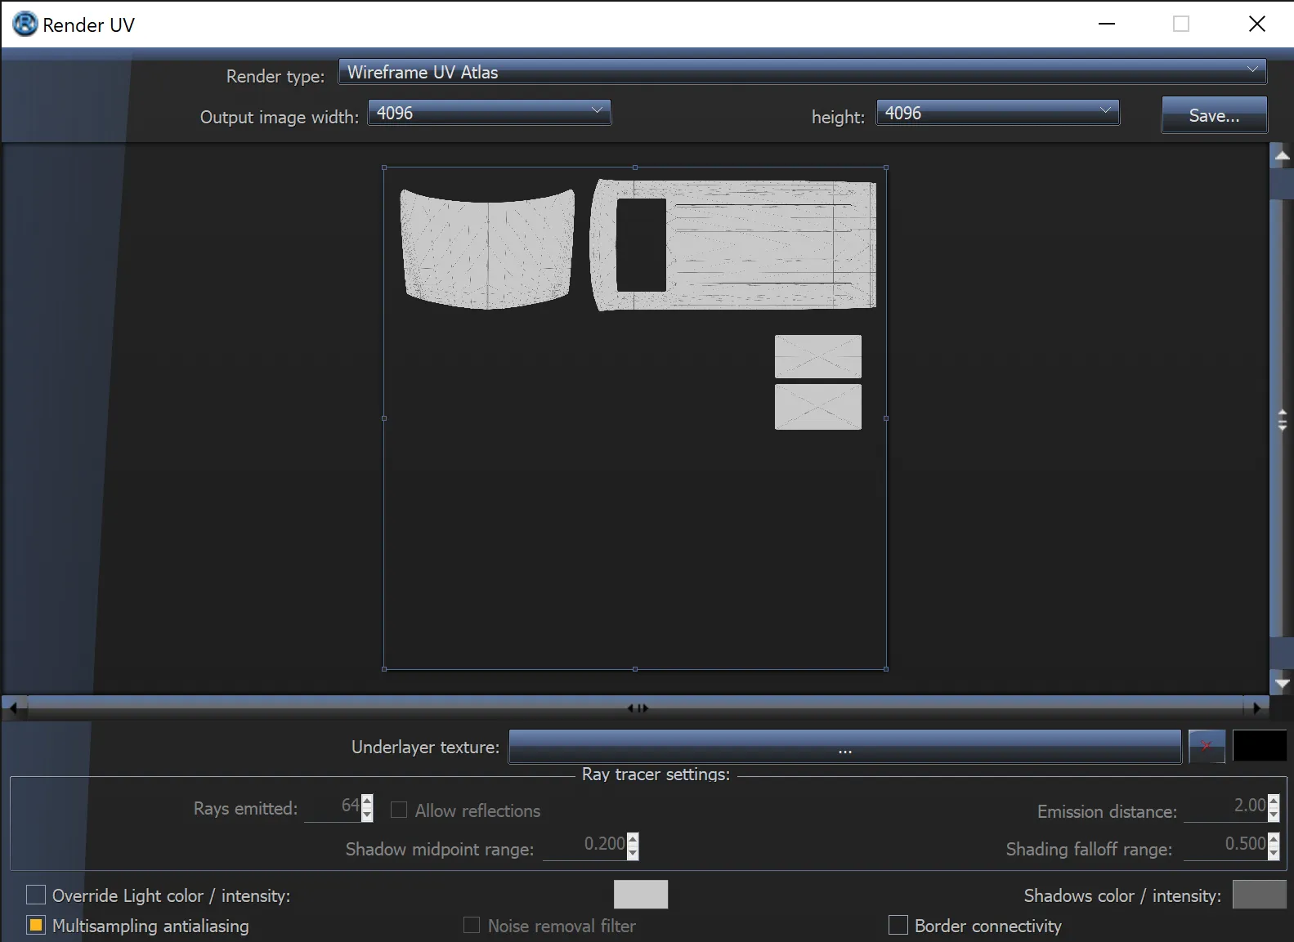Pick the Shadows color / intensity swatch
The height and width of the screenshot is (942, 1294).
click(x=1259, y=895)
